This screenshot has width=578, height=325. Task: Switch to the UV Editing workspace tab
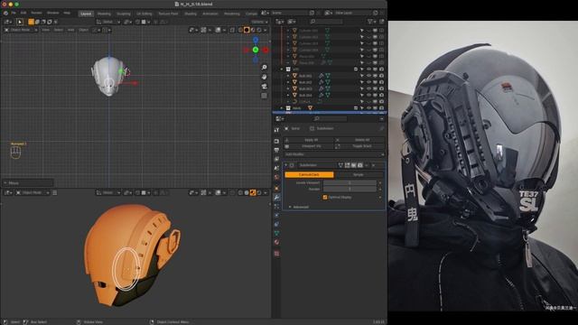point(144,14)
